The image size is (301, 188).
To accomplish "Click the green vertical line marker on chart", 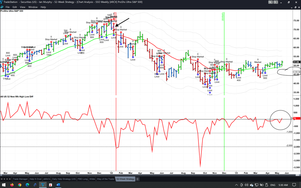I will [224, 84].
